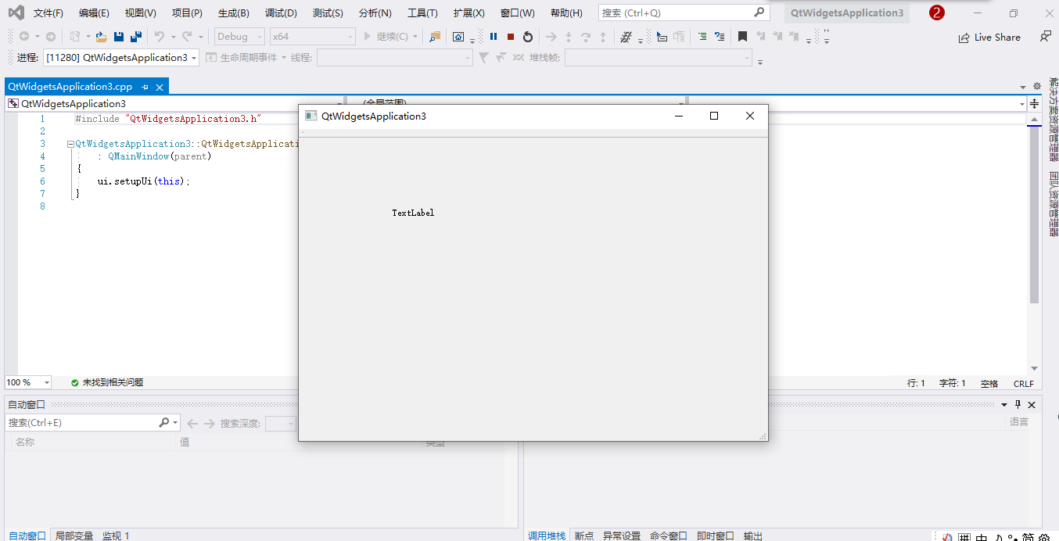This screenshot has width=1059, height=541.
Task: Click 未找到相关问题 status indicator
Action: pos(107,383)
